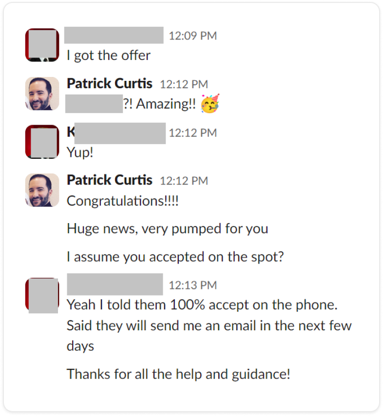Select the "Huge news, very pumped" message
The image size is (383, 416).
point(167,228)
